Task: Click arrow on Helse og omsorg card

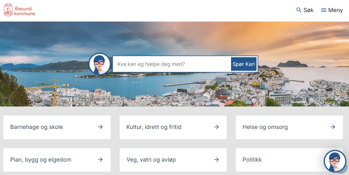Action: coord(333,127)
